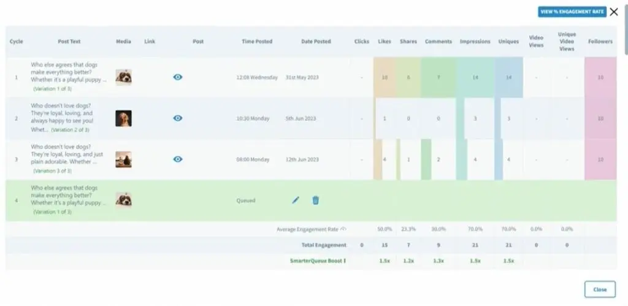628x306 pixels.
Task: Open the cycle 1 puppy media thumbnail
Action: (123, 77)
